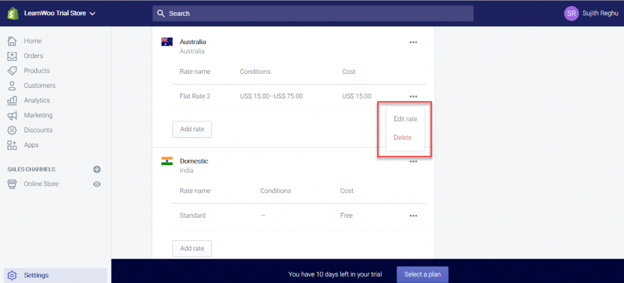Select the Products tag icon
The image size is (624, 283).
click(x=12, y=71)
